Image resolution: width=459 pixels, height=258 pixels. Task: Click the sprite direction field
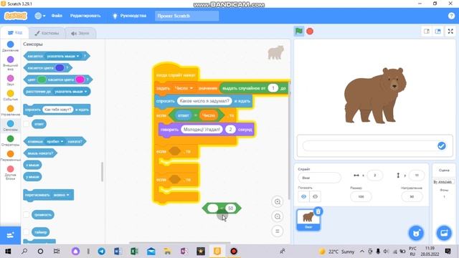click(x=412, y=196)
